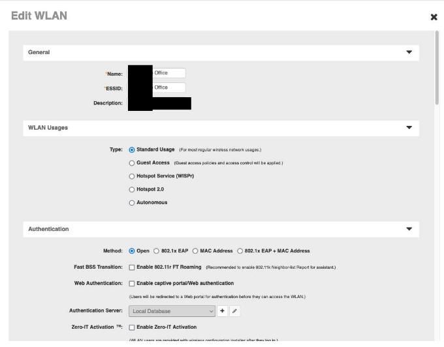
Task: Enable 802.11r FT Roaming checkbox
Action: pyautogui.click(x=132, y=267)
